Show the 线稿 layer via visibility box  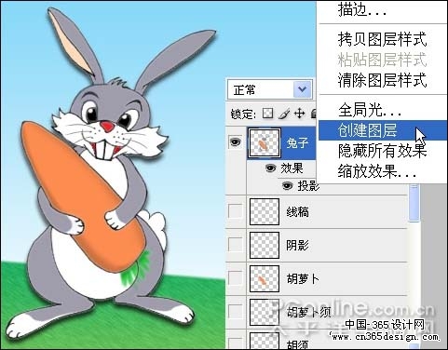click(236, 212)
